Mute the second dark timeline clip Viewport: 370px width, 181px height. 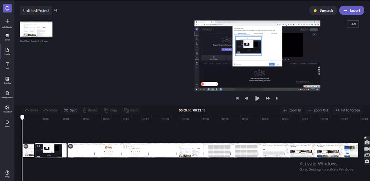(38, 146)
